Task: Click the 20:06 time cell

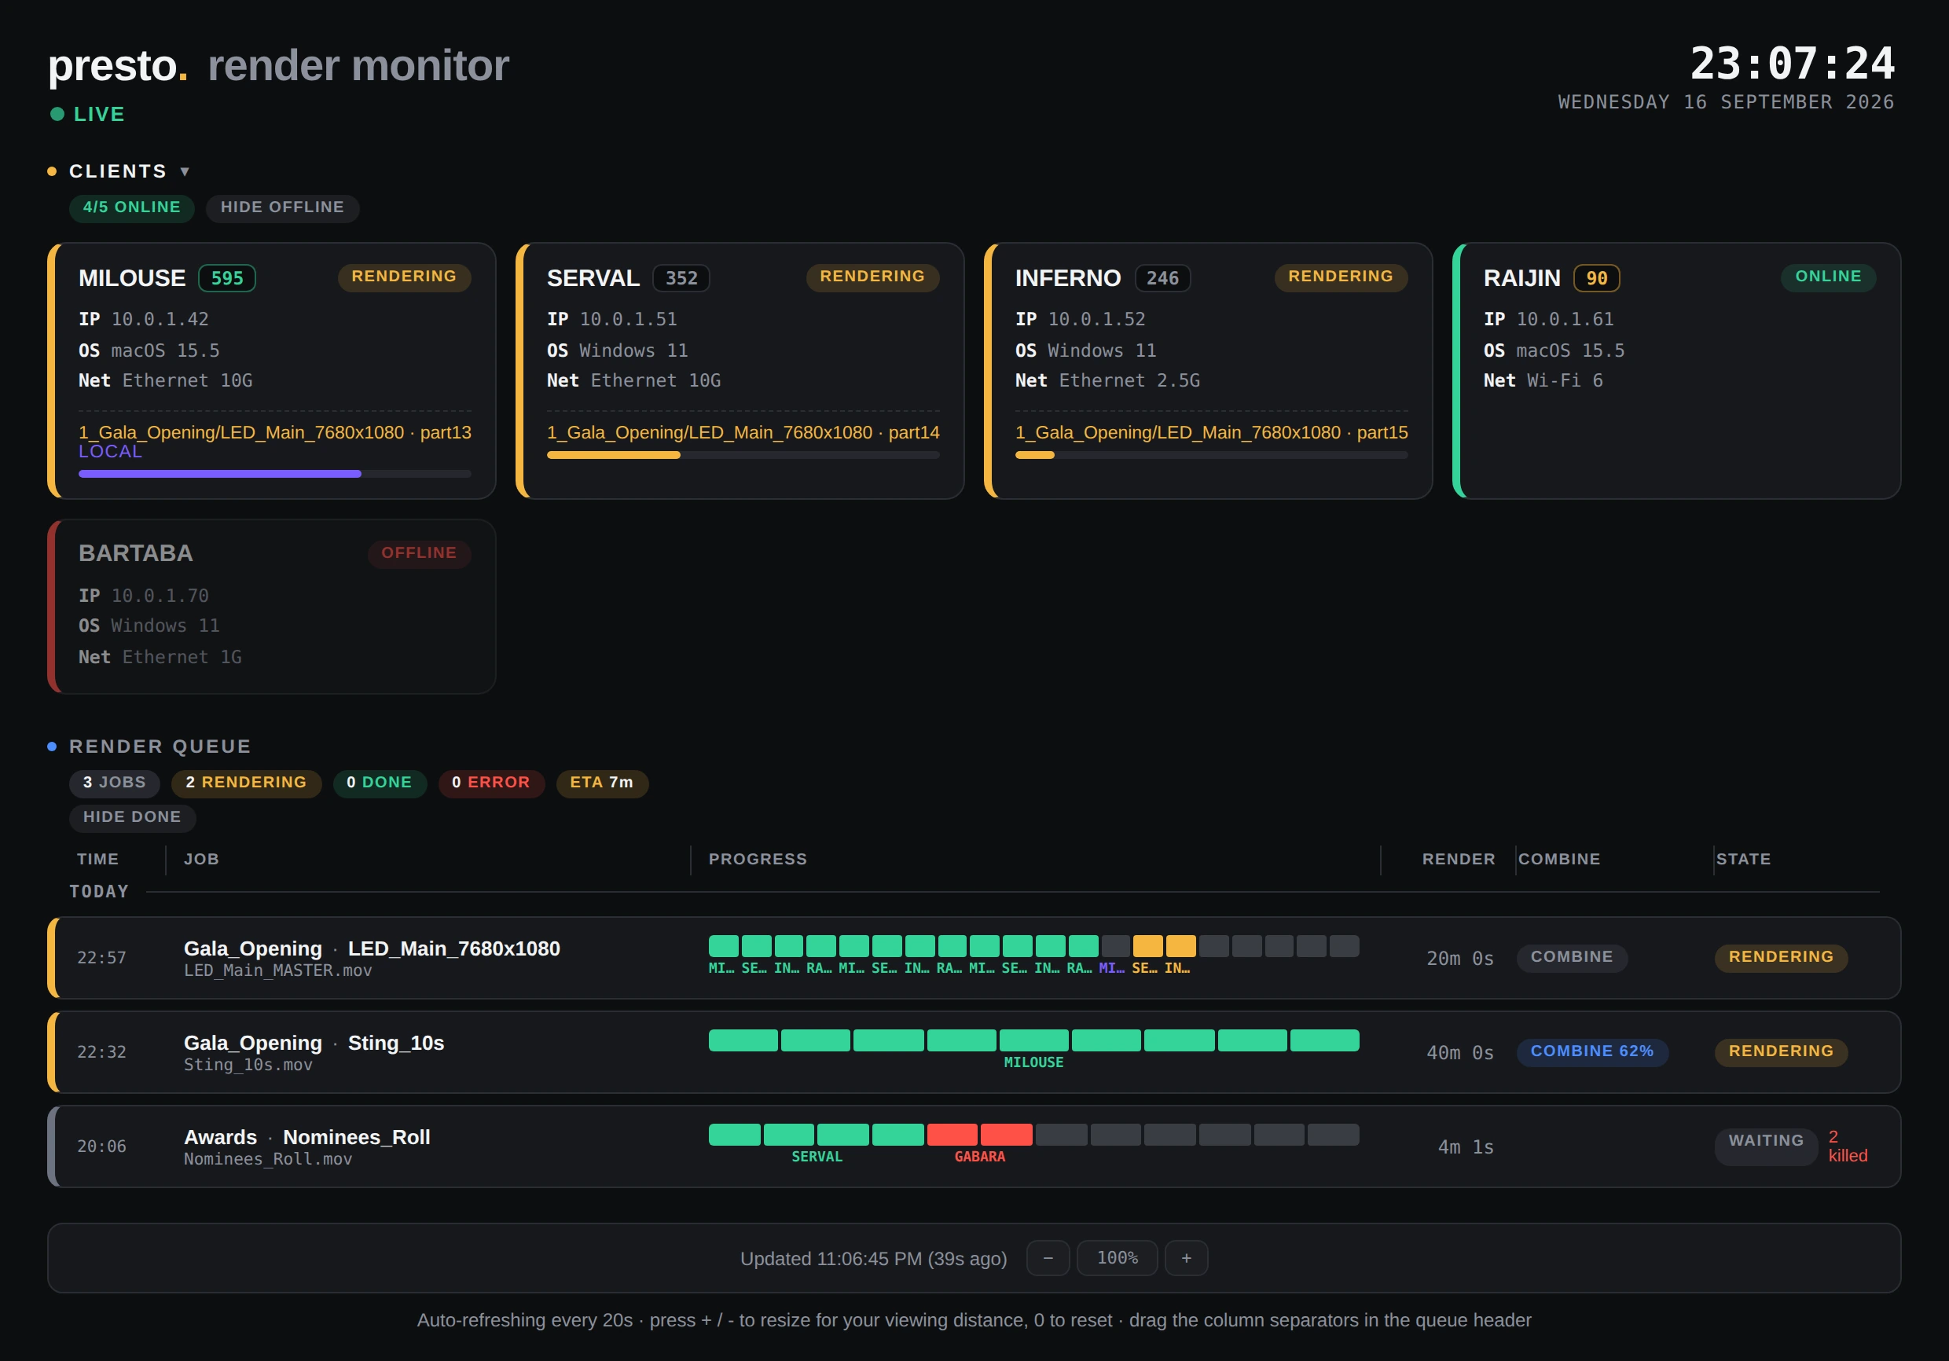Action: (x=102, y=1146)
